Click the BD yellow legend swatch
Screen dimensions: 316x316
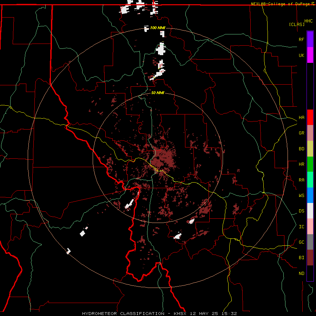point(310,149)
